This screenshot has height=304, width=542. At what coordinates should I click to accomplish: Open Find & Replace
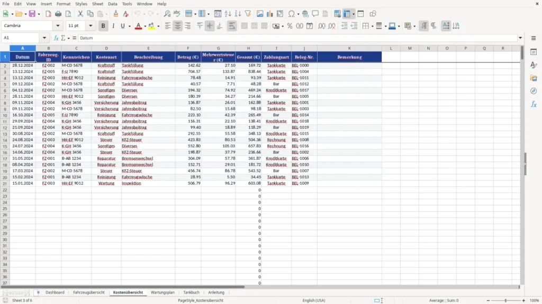tap(167, 14)
